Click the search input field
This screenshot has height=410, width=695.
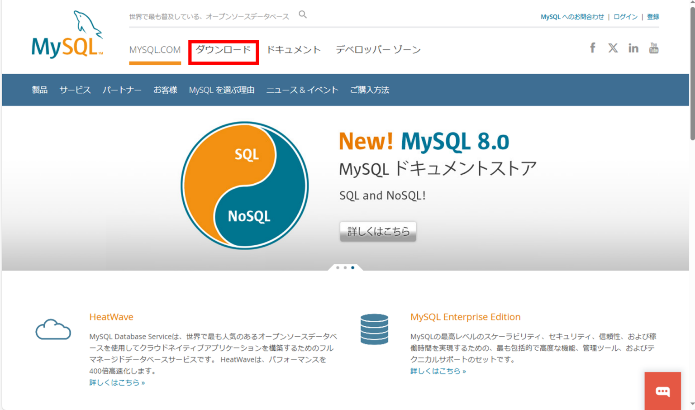(208, 15)
